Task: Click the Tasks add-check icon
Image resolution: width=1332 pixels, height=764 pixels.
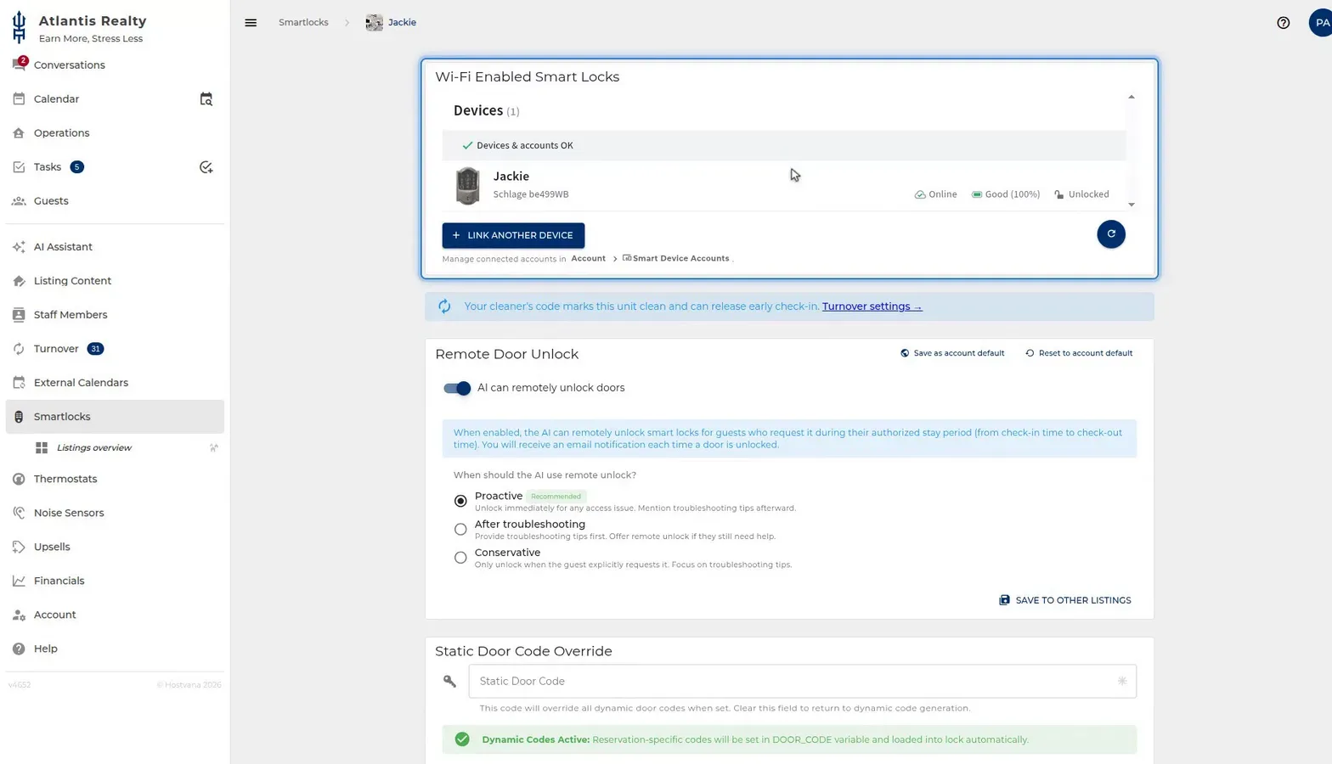Action: click(x=206, y=167)
